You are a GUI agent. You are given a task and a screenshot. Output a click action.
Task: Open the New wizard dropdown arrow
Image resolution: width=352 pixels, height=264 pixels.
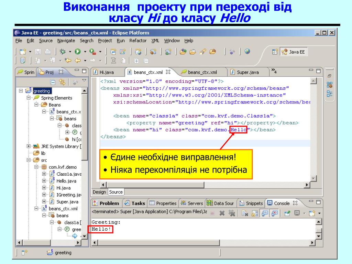(x=30, y=52)
